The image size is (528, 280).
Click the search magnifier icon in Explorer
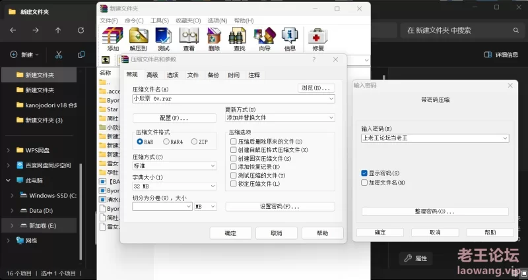click(516, 30)
